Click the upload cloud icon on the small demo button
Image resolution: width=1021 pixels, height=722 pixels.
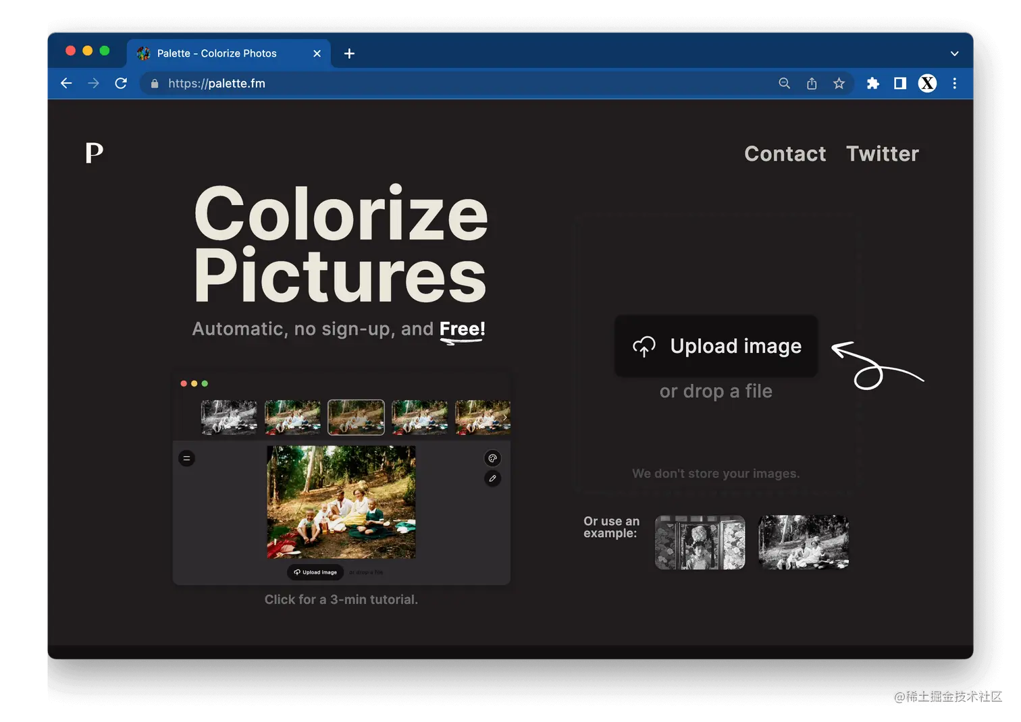297,572
